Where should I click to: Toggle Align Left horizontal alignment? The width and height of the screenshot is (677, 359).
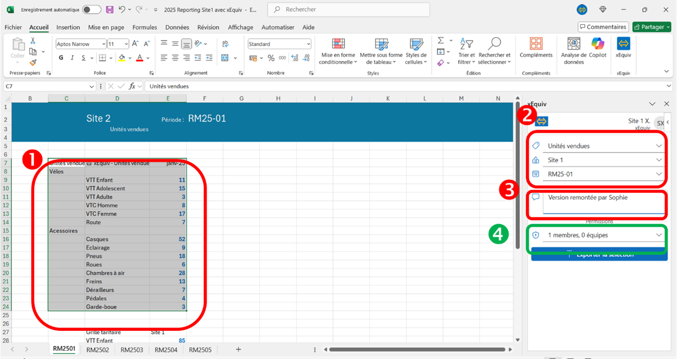(x=164, y=58)
